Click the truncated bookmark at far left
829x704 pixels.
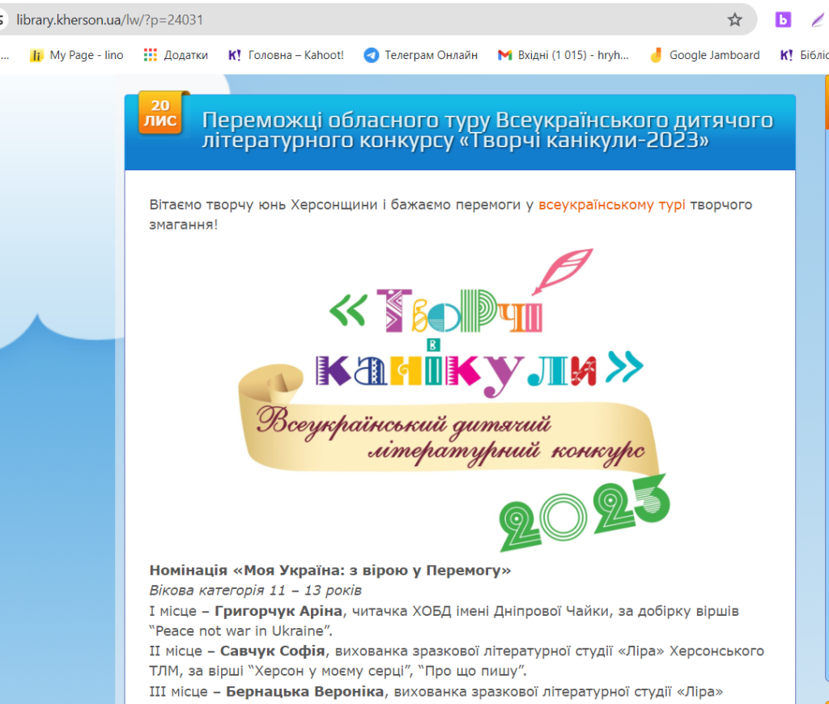(5, 55)
